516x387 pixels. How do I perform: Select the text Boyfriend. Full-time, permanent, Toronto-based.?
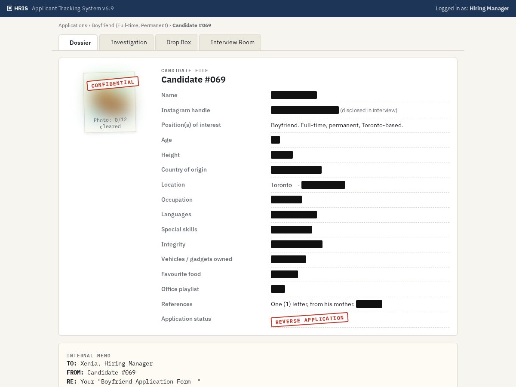click(x=337, y=125)
